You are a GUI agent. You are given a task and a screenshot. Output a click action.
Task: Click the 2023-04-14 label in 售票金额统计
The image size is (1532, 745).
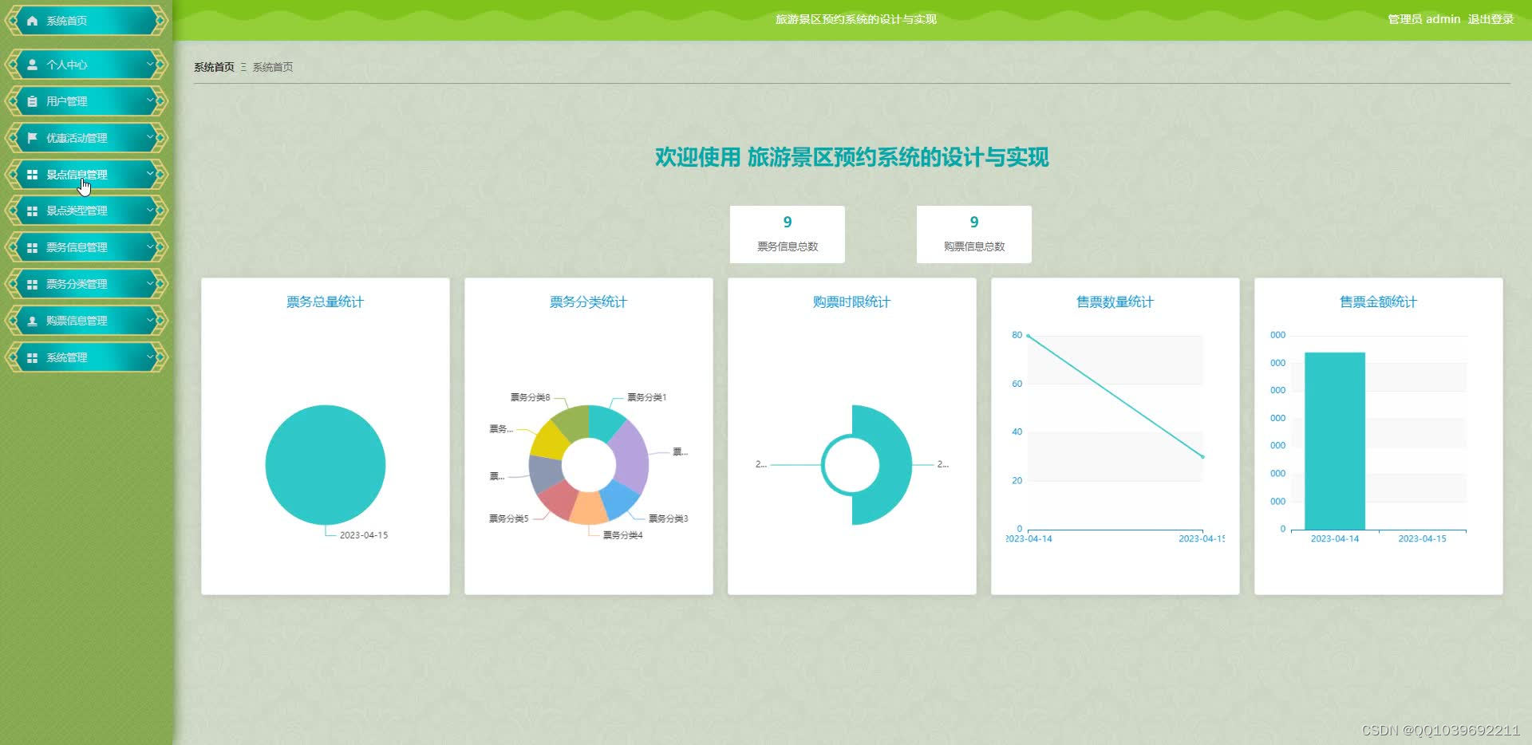pyautogui.click(x=1335, y=538)
